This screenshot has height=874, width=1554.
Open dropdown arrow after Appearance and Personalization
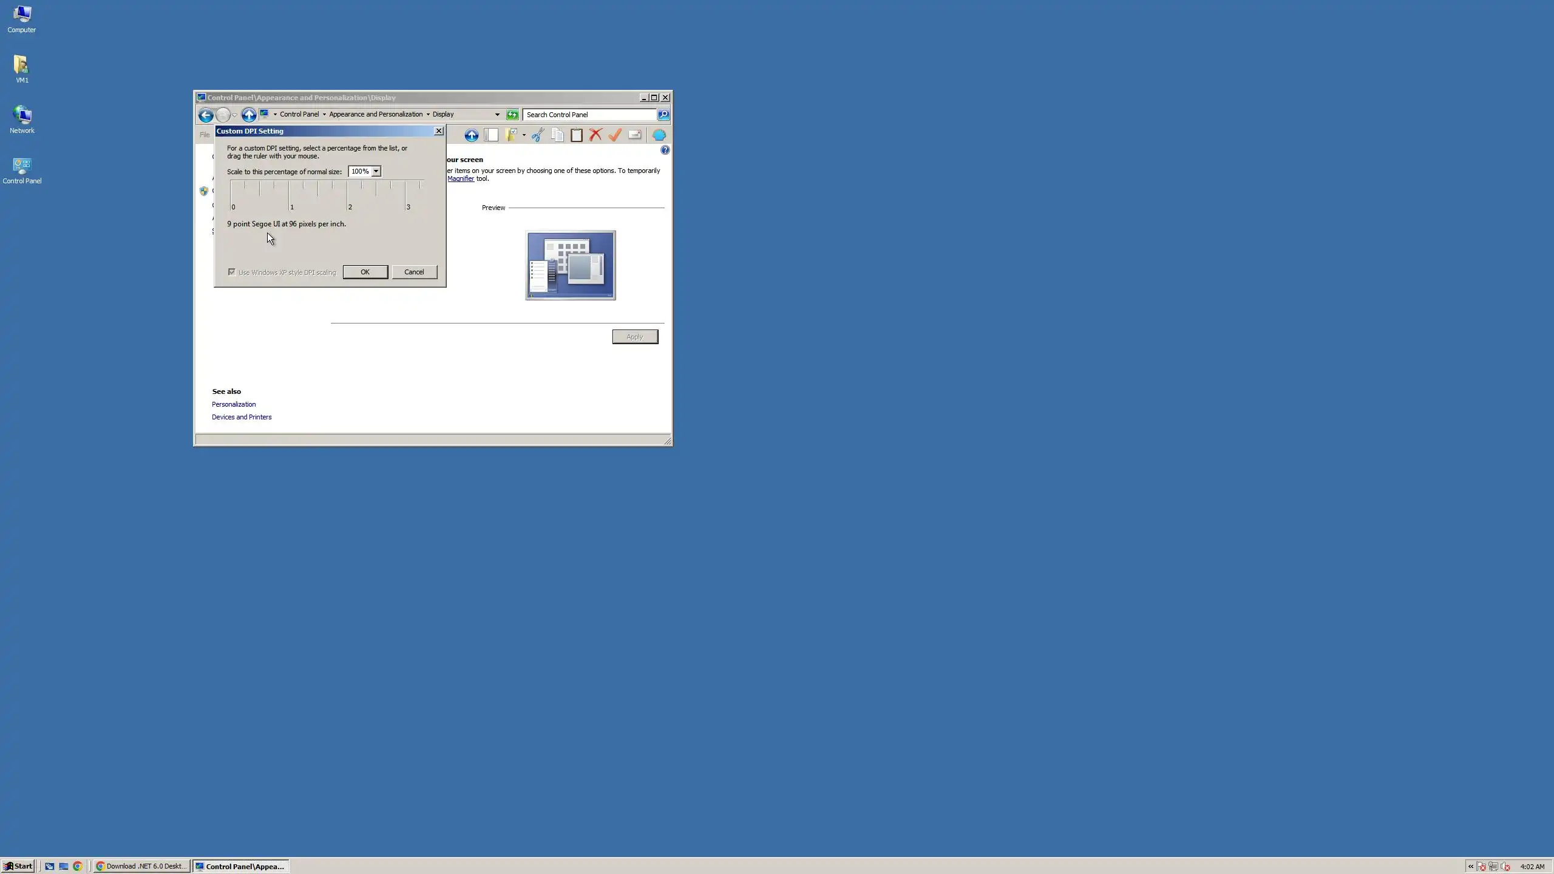(428, 115)
